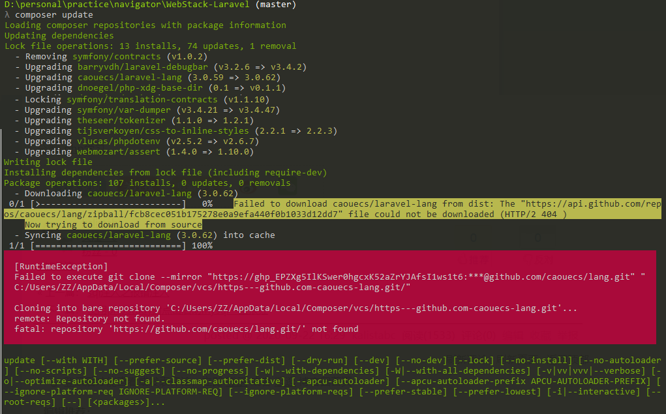Click the '[--apcu-autoloader]' option in usage text
This screenshot has height=414, width=666.
tap(341, 381)
